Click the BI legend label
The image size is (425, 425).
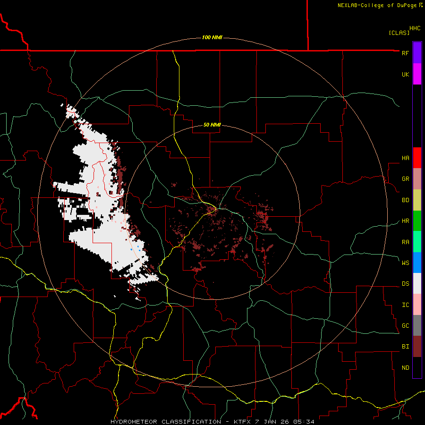pos(405,347)
